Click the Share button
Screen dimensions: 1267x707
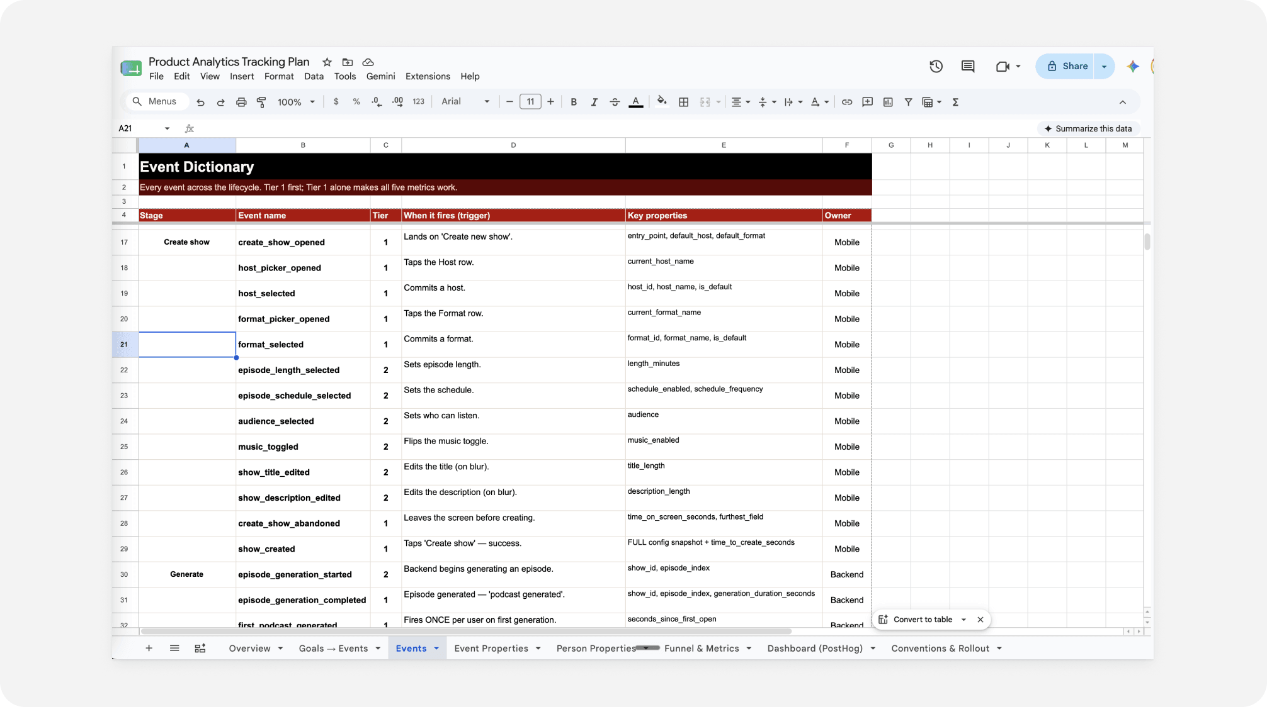[1067, 66]
